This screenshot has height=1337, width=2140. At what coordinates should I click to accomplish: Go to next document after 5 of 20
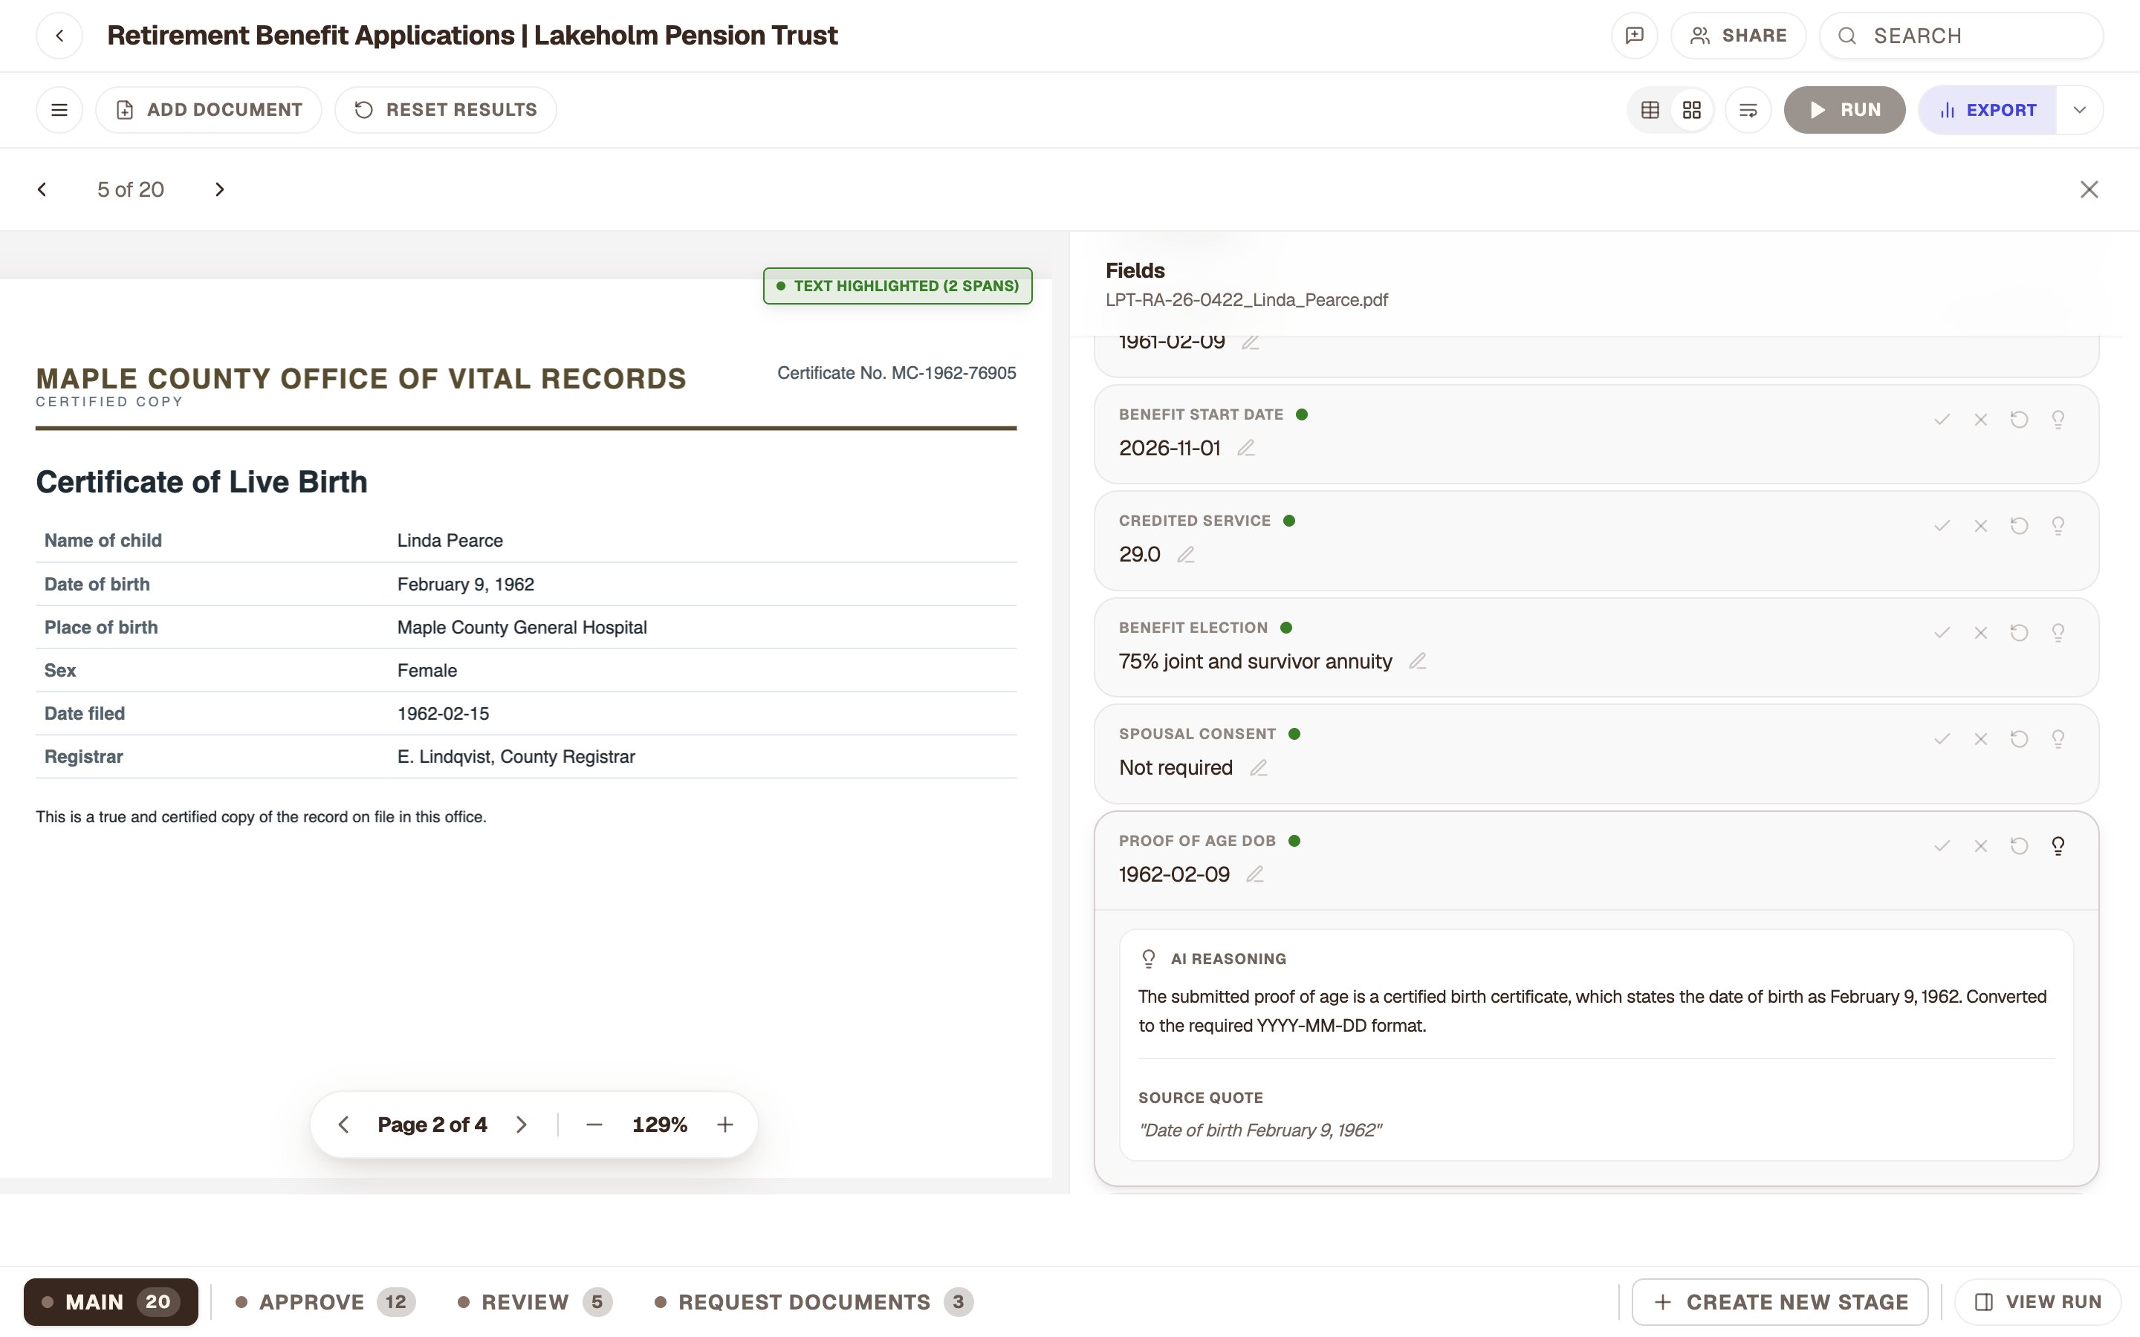coord(219,189)
